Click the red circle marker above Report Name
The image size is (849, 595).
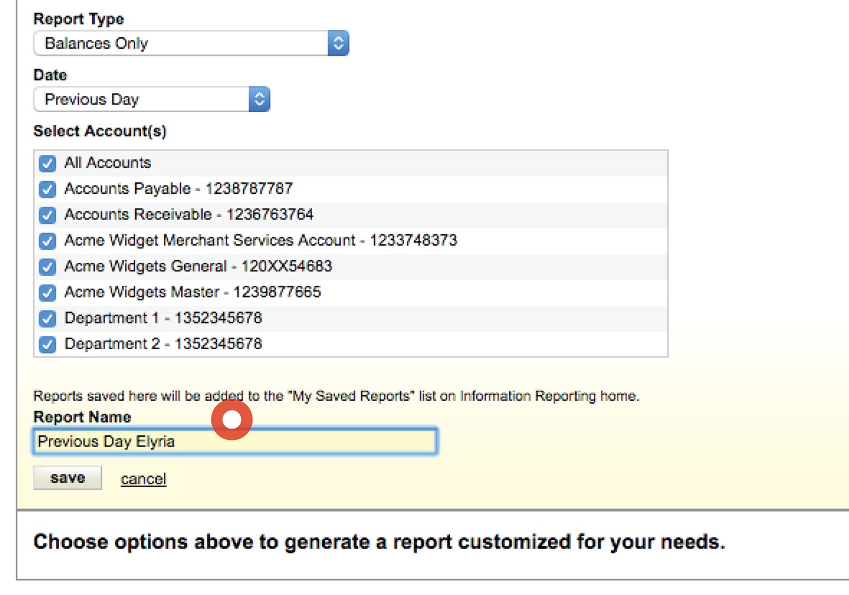232,420
